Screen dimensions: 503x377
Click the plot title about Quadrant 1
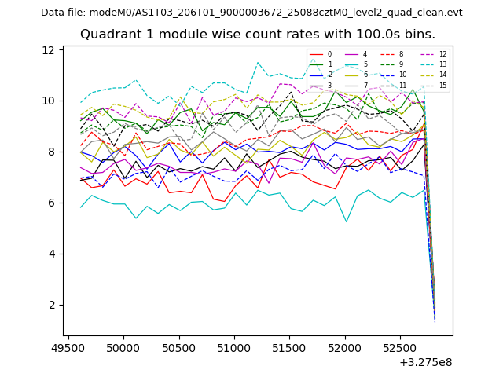[258, 35]
